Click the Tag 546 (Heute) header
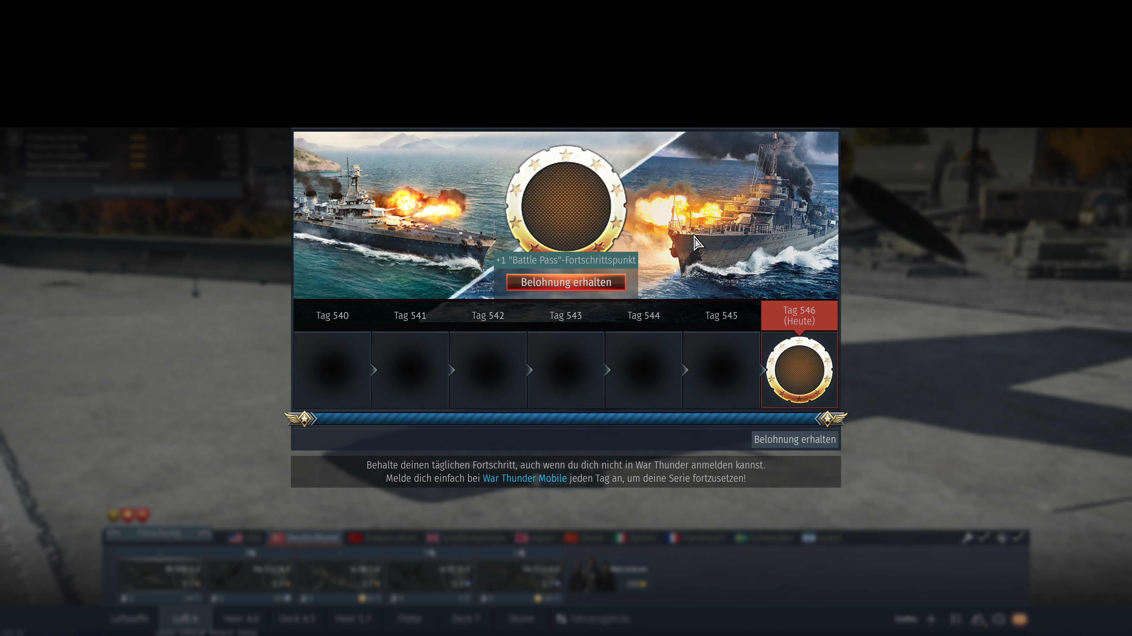Screen dimensions: 1132x636 tap(799, 316)
